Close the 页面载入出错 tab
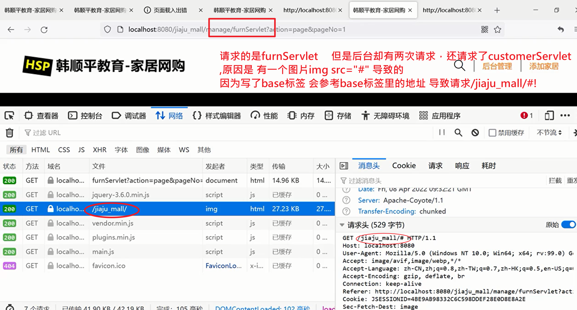This screenshot has width=577, height=310. [201, 10]
